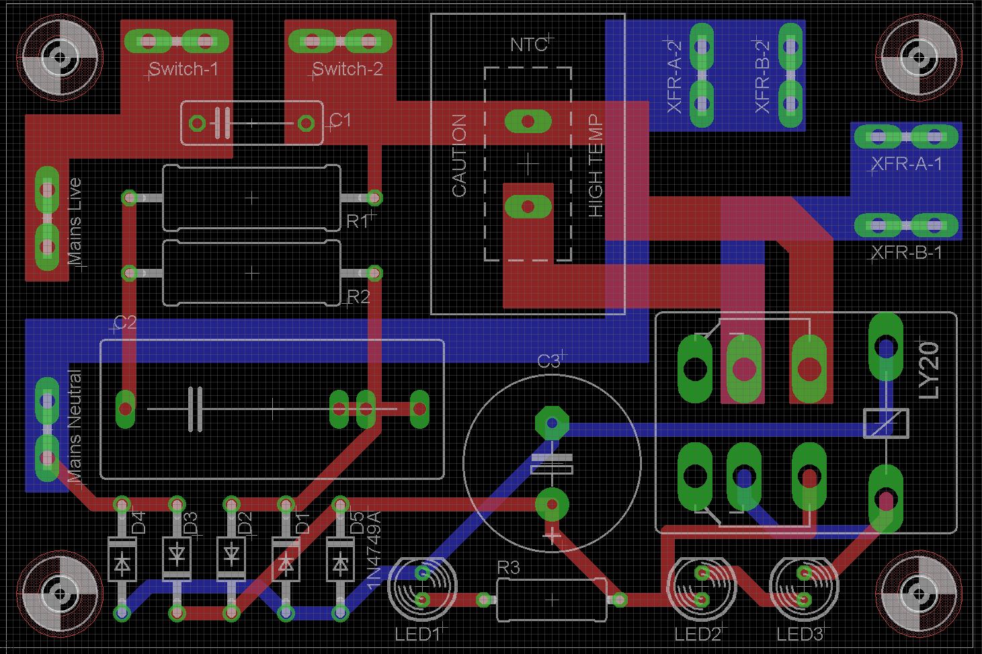Select the C2 capacitor symbol

[272, 409]
